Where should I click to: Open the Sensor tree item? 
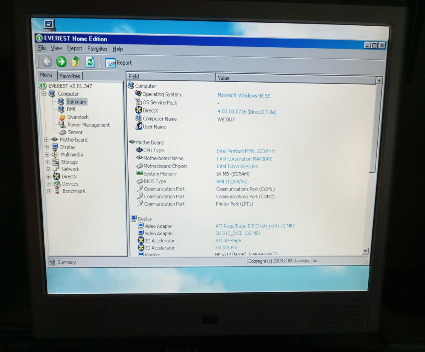pyautogui.click(x=75, y=132)
